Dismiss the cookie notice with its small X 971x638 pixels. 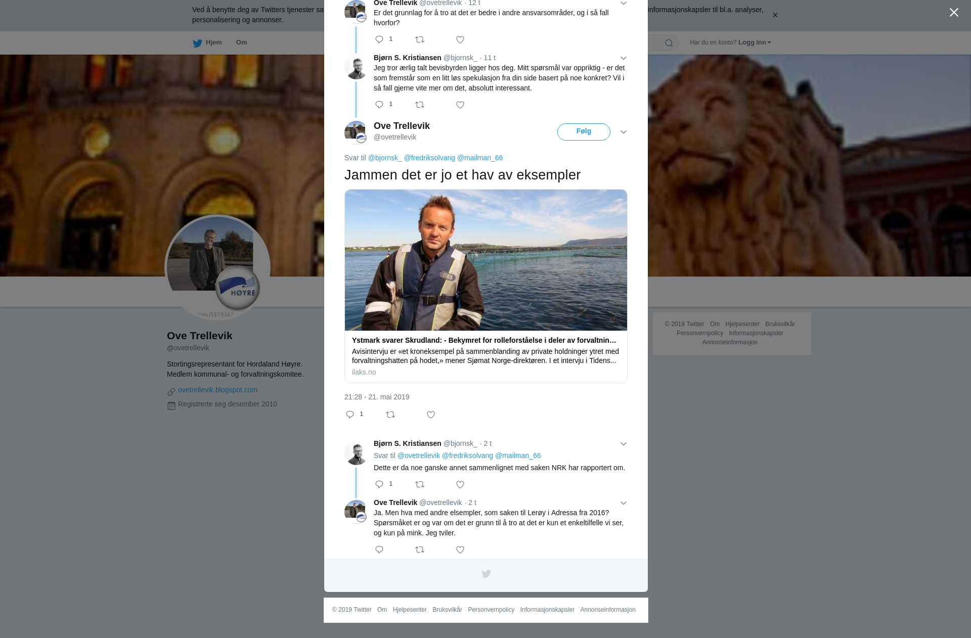click(775, 15)
